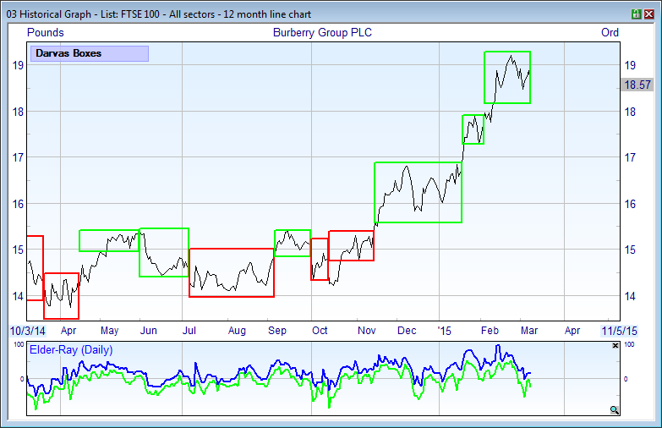Click the Feb month label

(x=490, y=331)
